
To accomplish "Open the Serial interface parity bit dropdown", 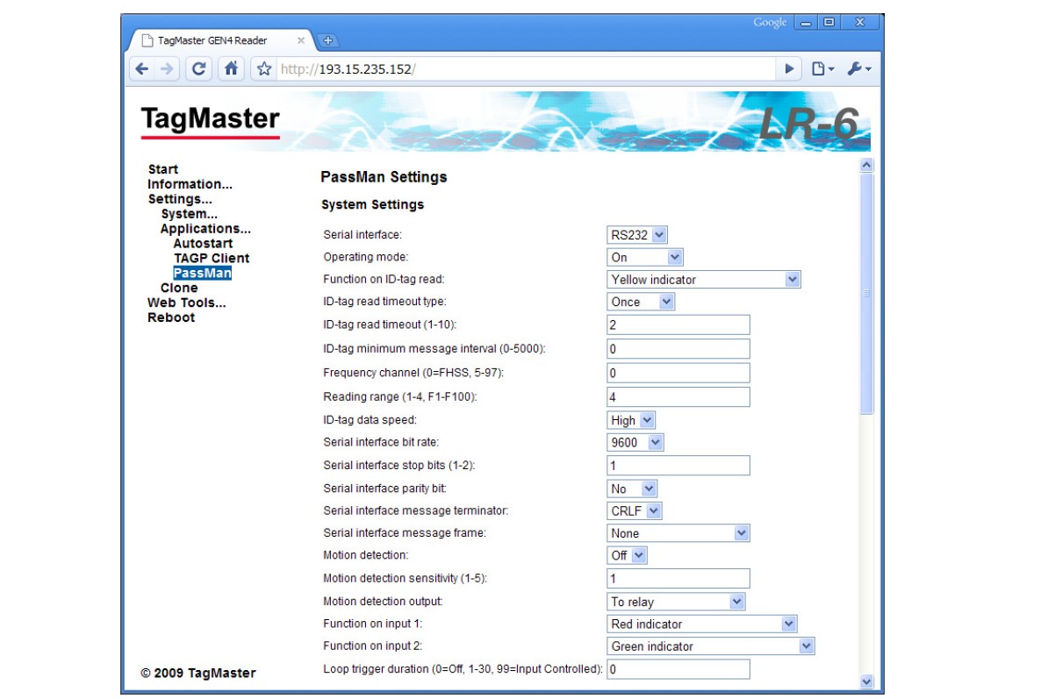I will (x=632, y=489).
